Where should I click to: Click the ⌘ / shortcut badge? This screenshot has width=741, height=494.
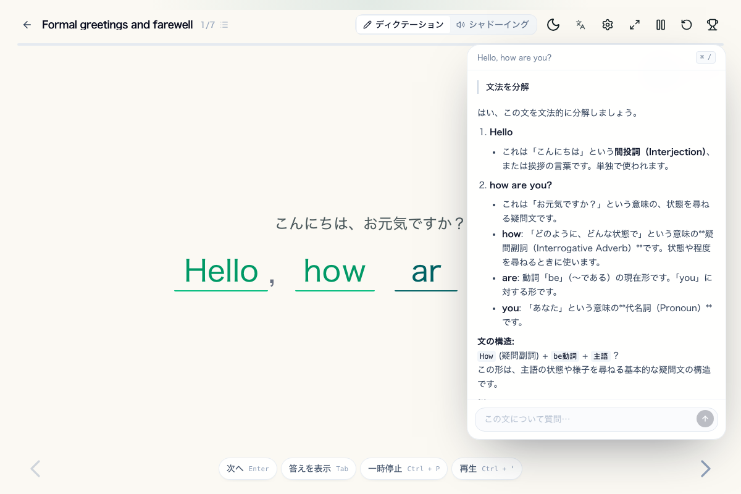pyautogui.click(x=706, y=57)
